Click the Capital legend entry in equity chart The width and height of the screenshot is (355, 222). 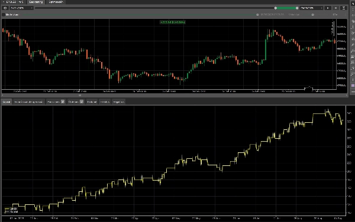pos(11,212)
